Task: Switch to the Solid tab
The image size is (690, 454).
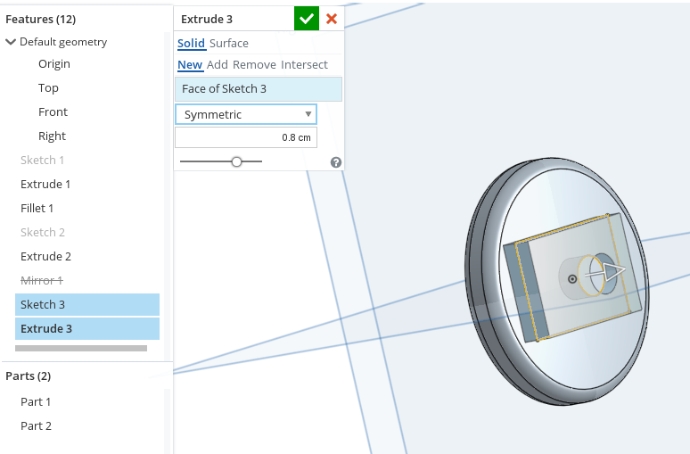Action: point(191,43)
